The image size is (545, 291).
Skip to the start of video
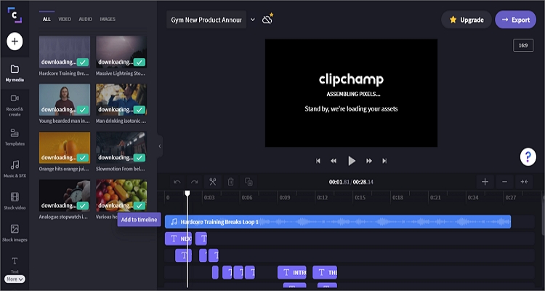pos(318,161)
